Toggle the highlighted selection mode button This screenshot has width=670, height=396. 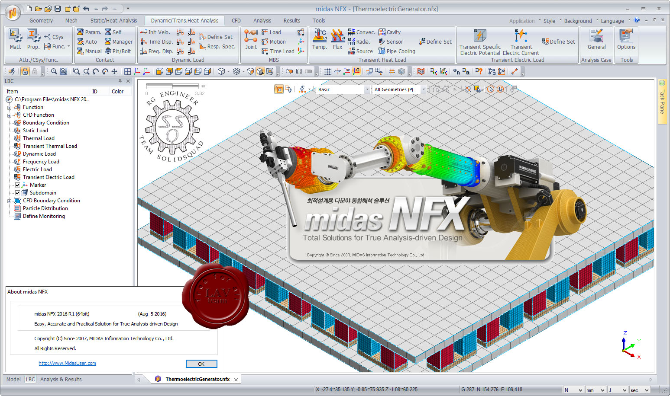(x=278, y=89)
